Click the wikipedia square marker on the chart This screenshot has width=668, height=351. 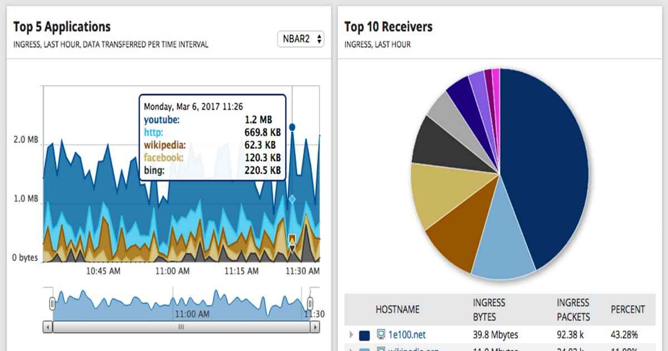292,240
